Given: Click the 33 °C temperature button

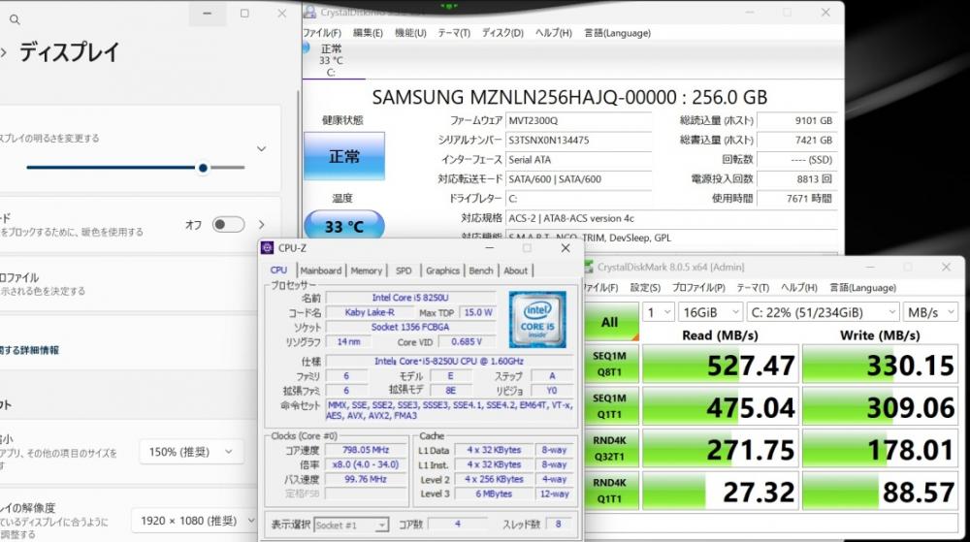Looking at the screenshot, I should tap(344, 226).
